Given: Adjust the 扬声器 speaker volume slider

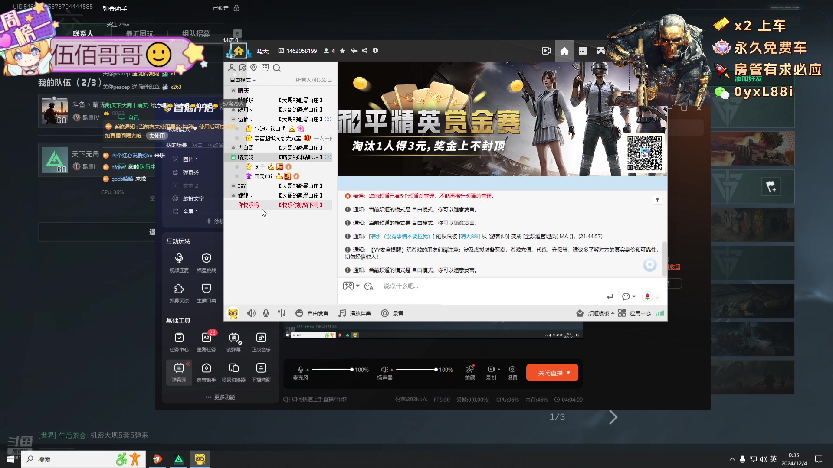Looking at the screenshot, I should (x=416, y=370).
